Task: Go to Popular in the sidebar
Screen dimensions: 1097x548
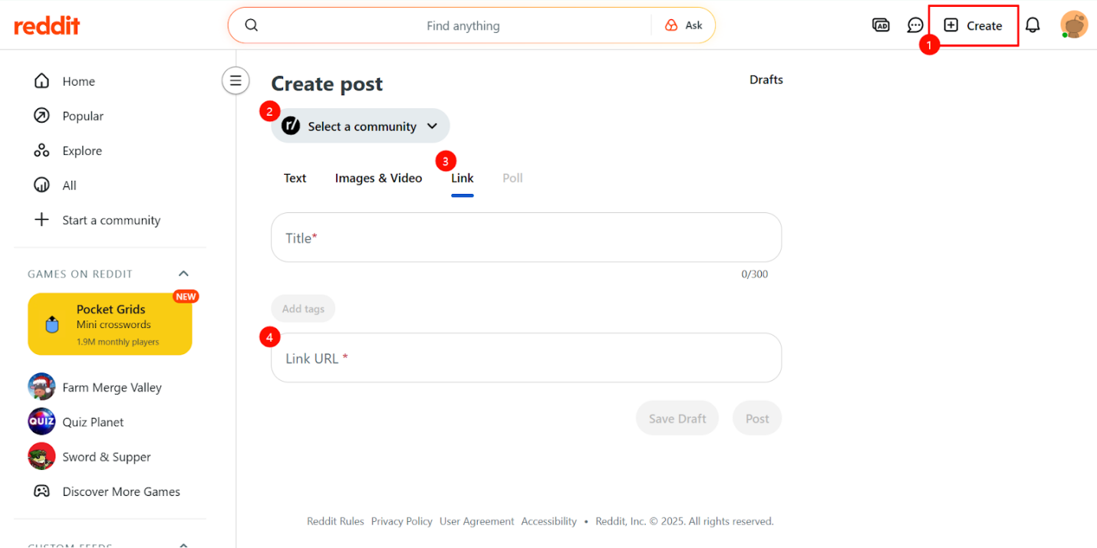Action: pos(82,116)
